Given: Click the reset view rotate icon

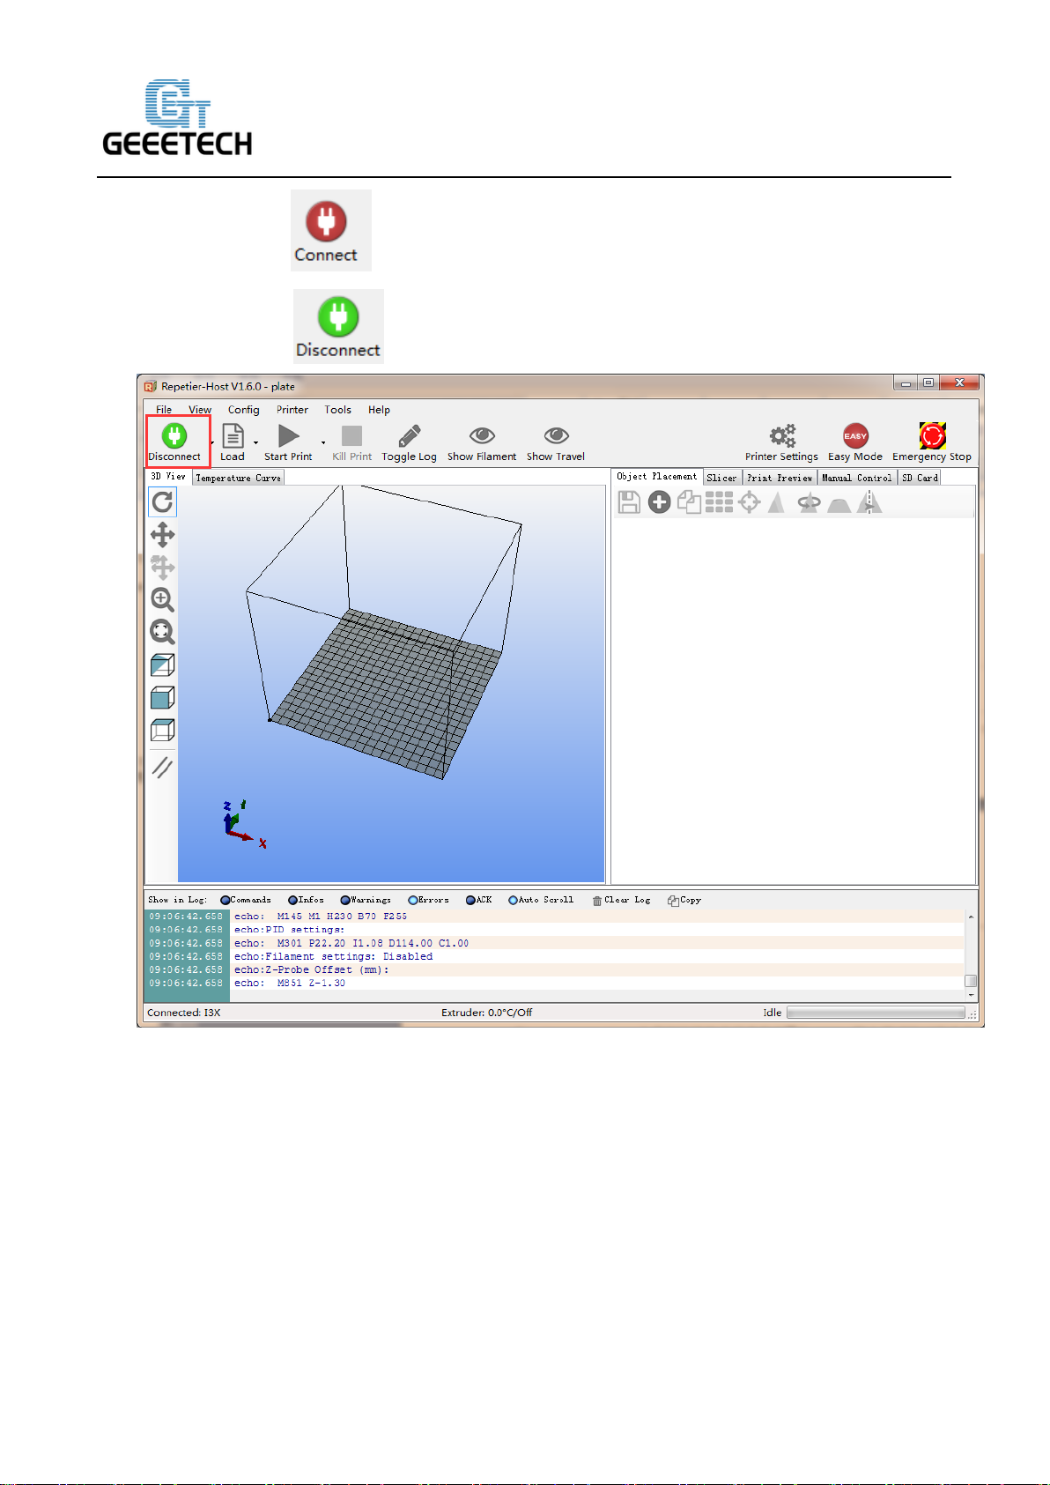Looking at the screenshot, I should pos(162,502).
